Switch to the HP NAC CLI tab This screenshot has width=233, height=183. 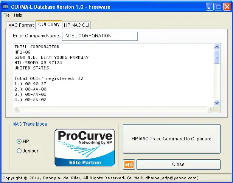[76, 25]
